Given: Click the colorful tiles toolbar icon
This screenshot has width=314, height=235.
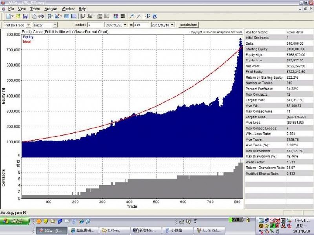Looking at the screenshot, I should (x=115, y=16).
